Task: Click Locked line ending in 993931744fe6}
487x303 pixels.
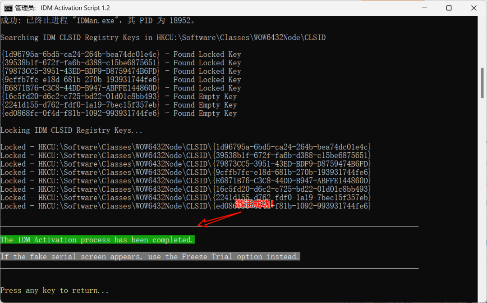Action: pos(186,206)
